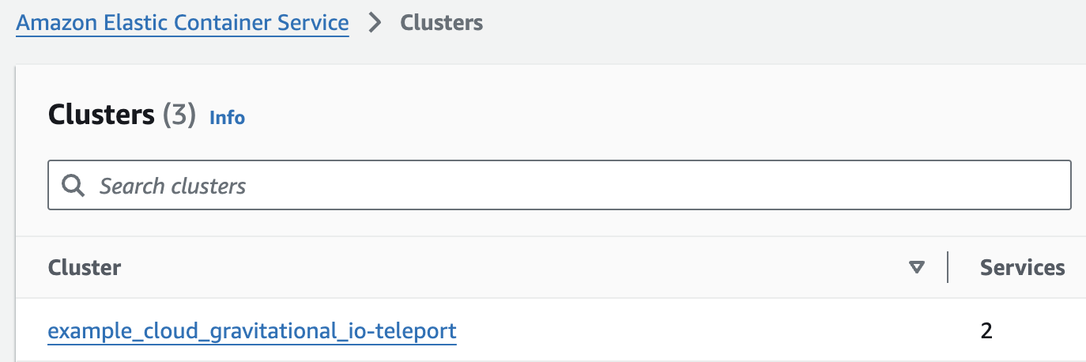Click the placeholder text Search clusters

pos(172,186)
